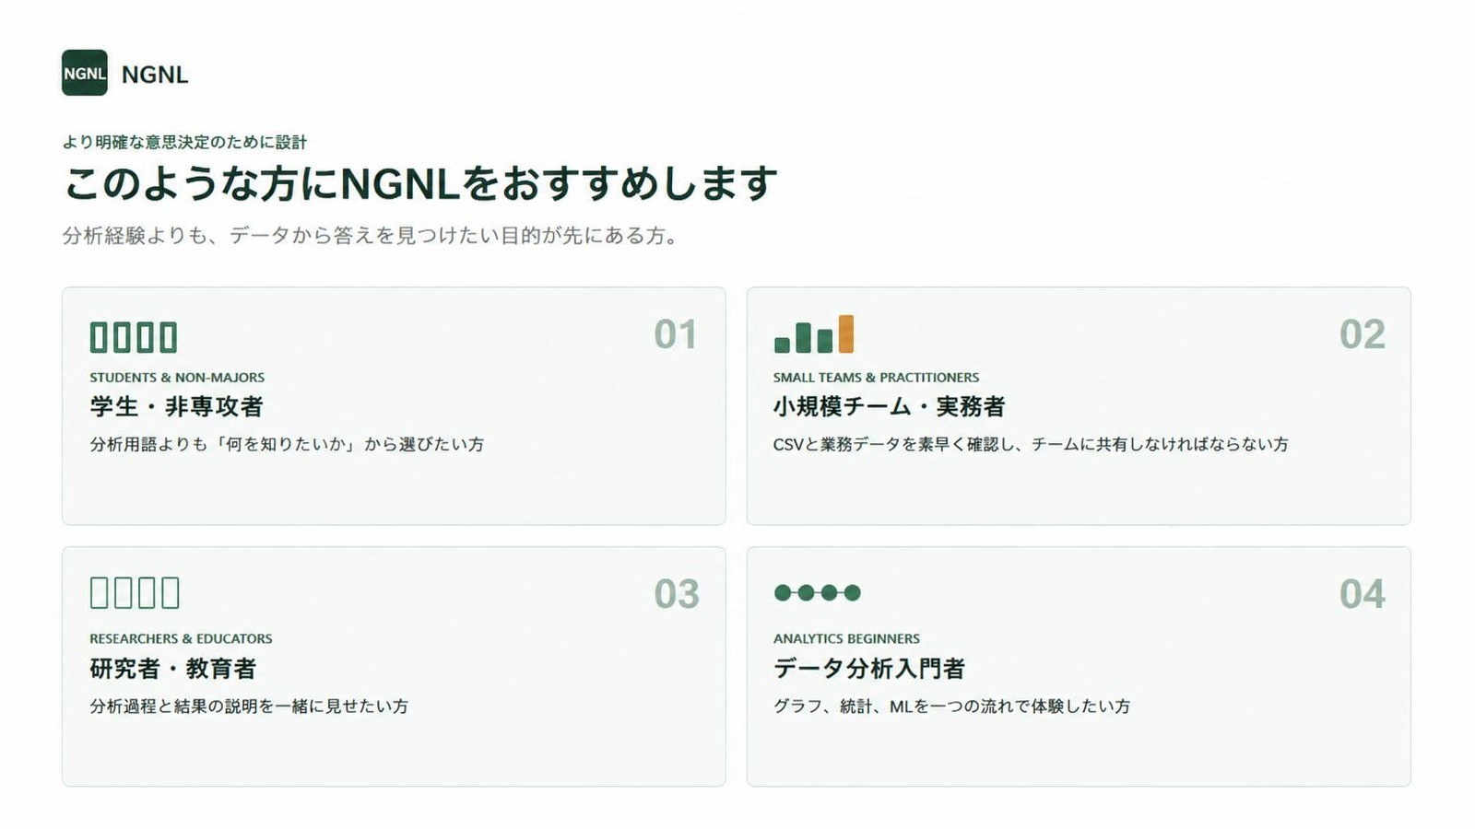Open the データ分析入門者 card heading
1475x829 pixels.
click(869, 668)
